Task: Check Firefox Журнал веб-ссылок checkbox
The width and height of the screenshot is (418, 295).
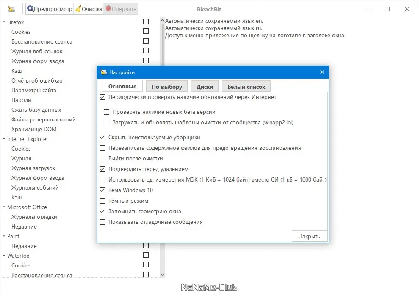Action: (x=146, y=51)
